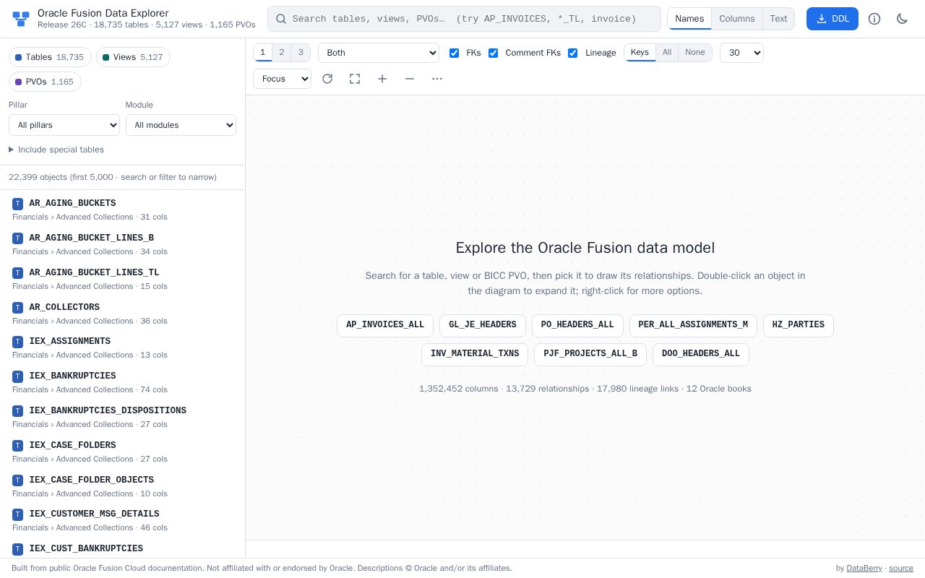Uncheck the Lineage checkbox
Screen dimensions: 925x578
572,53
